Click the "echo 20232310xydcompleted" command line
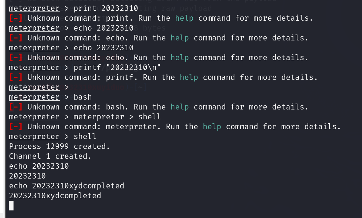This screenshot has height=218, width=362. coord(67,186)
